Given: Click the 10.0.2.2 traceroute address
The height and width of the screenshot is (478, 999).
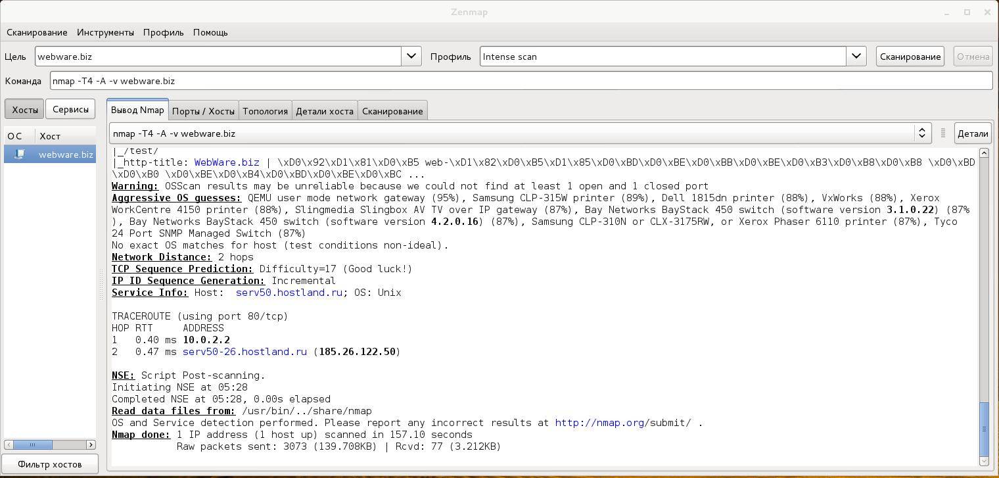Looking at the screenshot, I should point(206,340).
